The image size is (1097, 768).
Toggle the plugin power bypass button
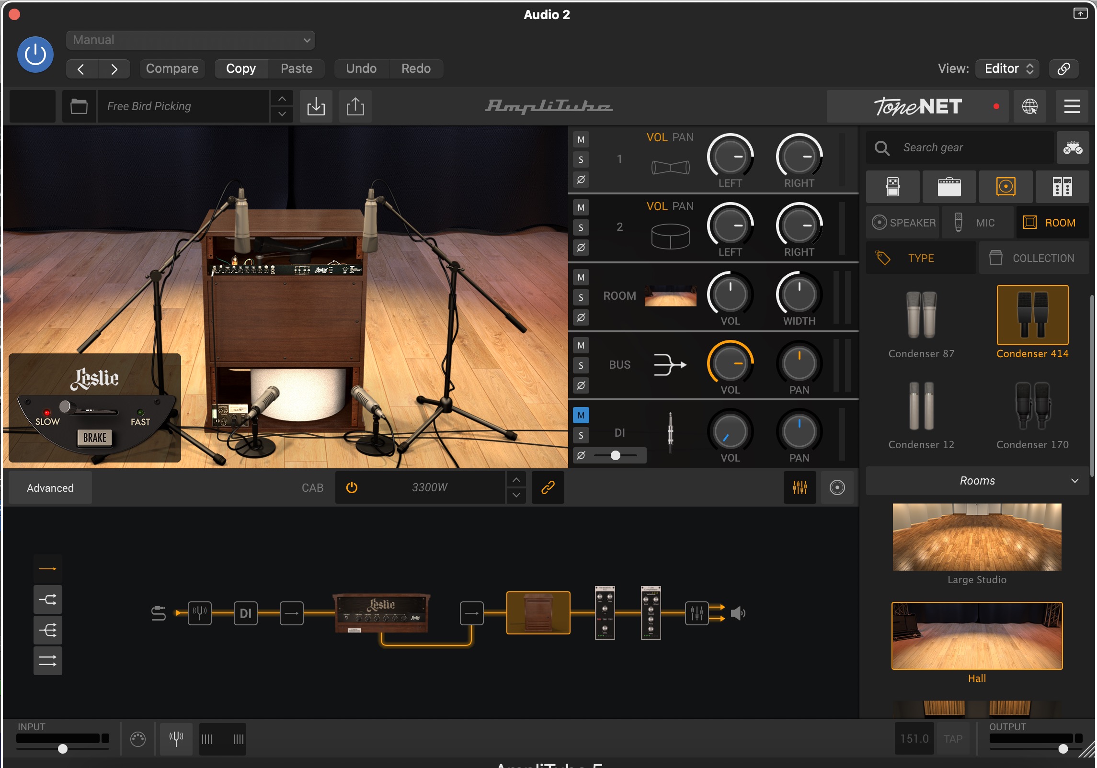[x=35, y=55]
